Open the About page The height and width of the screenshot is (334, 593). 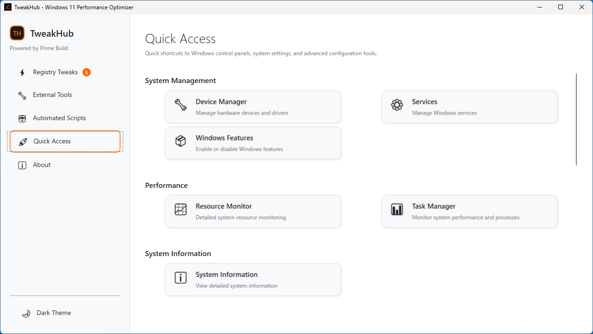click(42, 165)
